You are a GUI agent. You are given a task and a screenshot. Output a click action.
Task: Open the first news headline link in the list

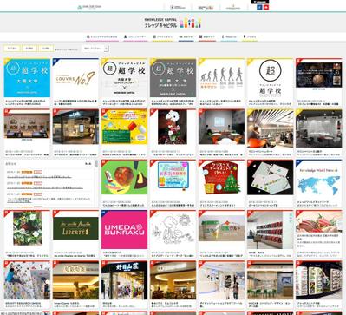pos(39,177)
